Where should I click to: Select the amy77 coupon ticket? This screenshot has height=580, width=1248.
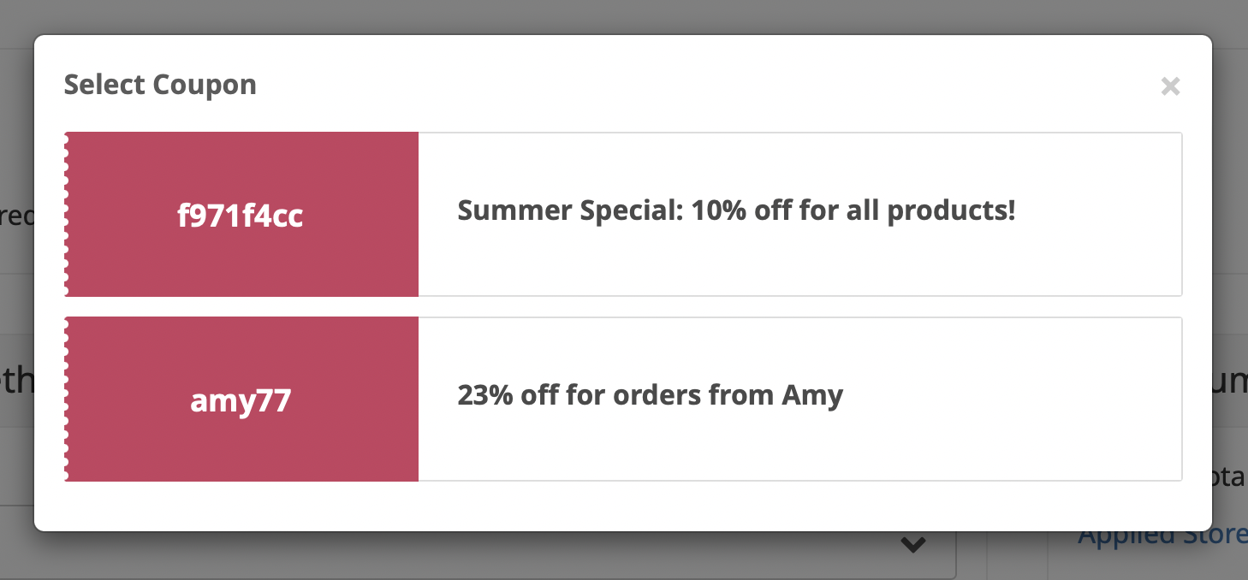(x=623, y=399)
